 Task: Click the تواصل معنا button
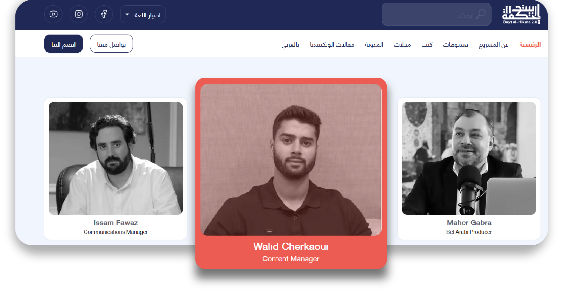point(111,44)
